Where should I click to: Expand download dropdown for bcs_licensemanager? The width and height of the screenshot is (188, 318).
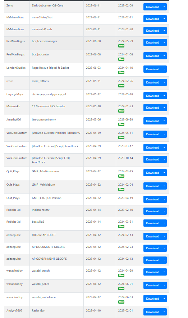pyautogui.click(x=164, y=42)
